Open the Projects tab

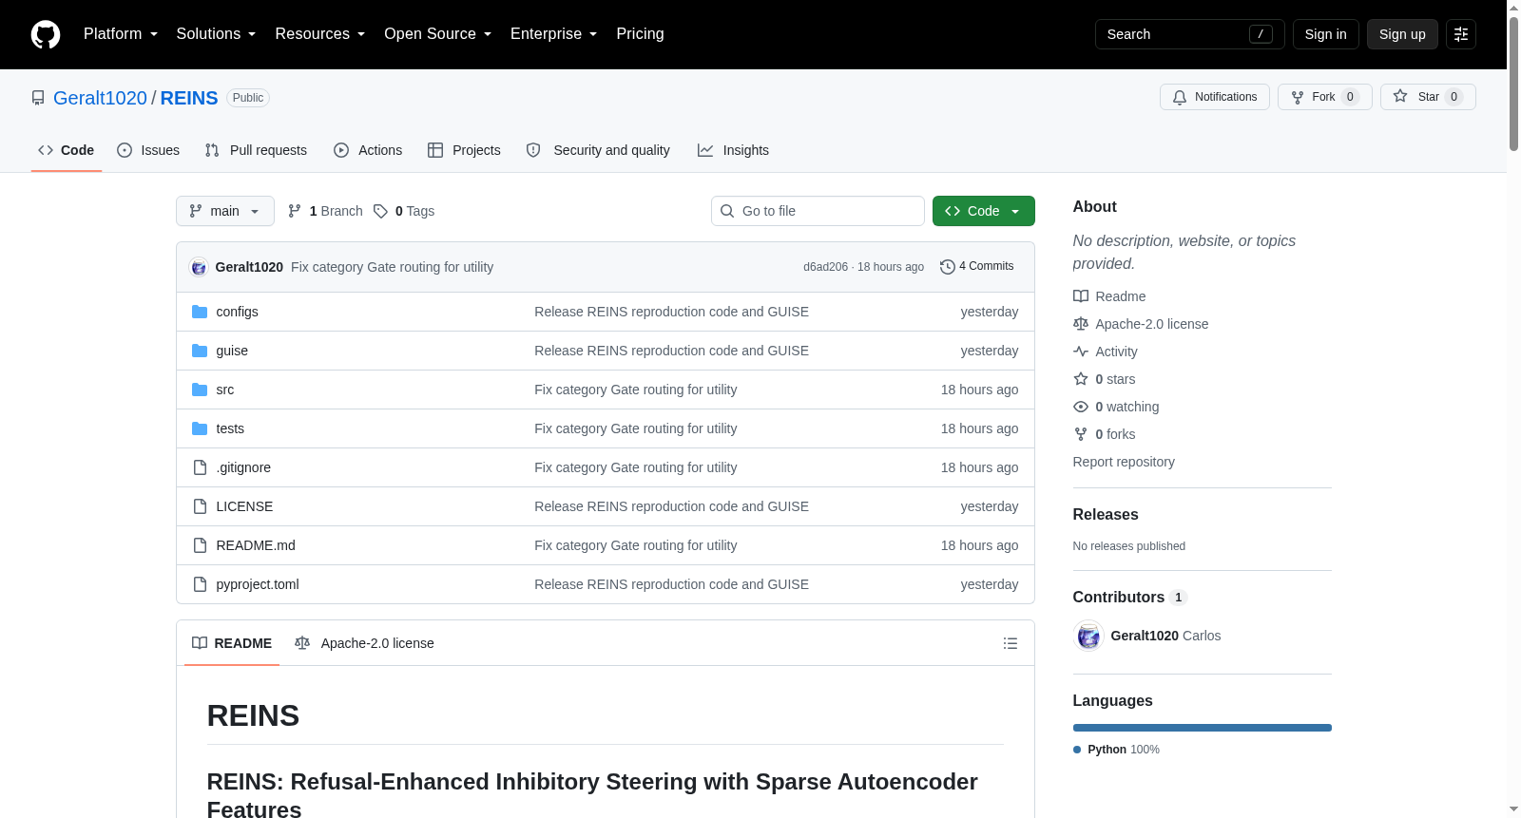pos(464,150)
